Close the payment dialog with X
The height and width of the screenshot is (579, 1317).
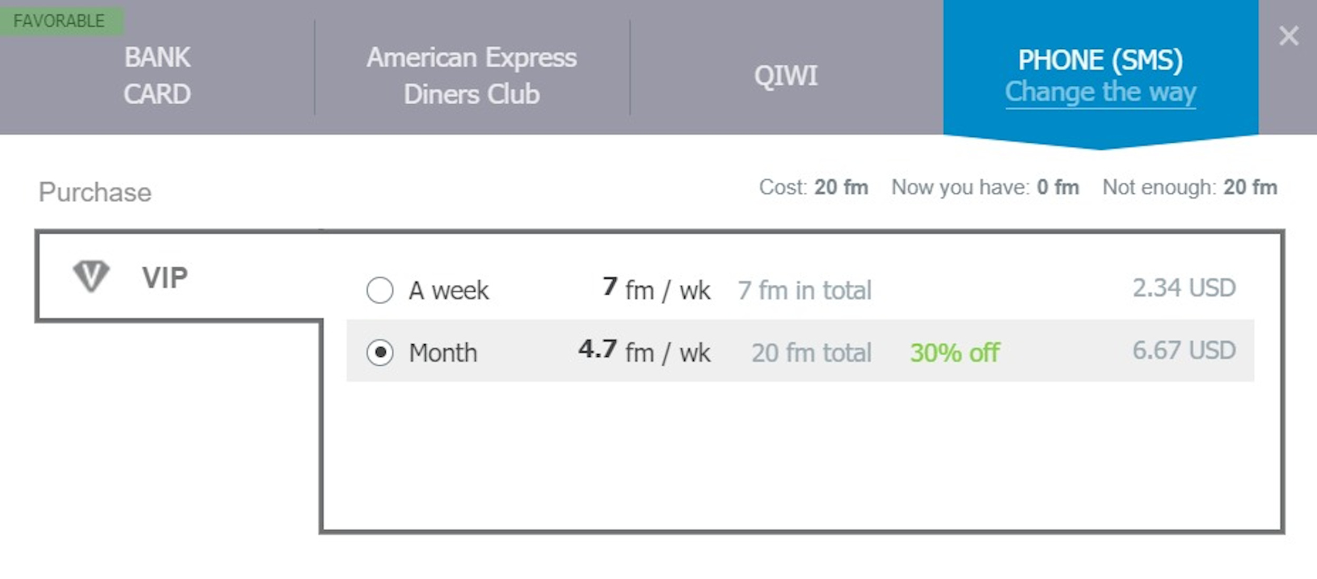click(1289, 36)
